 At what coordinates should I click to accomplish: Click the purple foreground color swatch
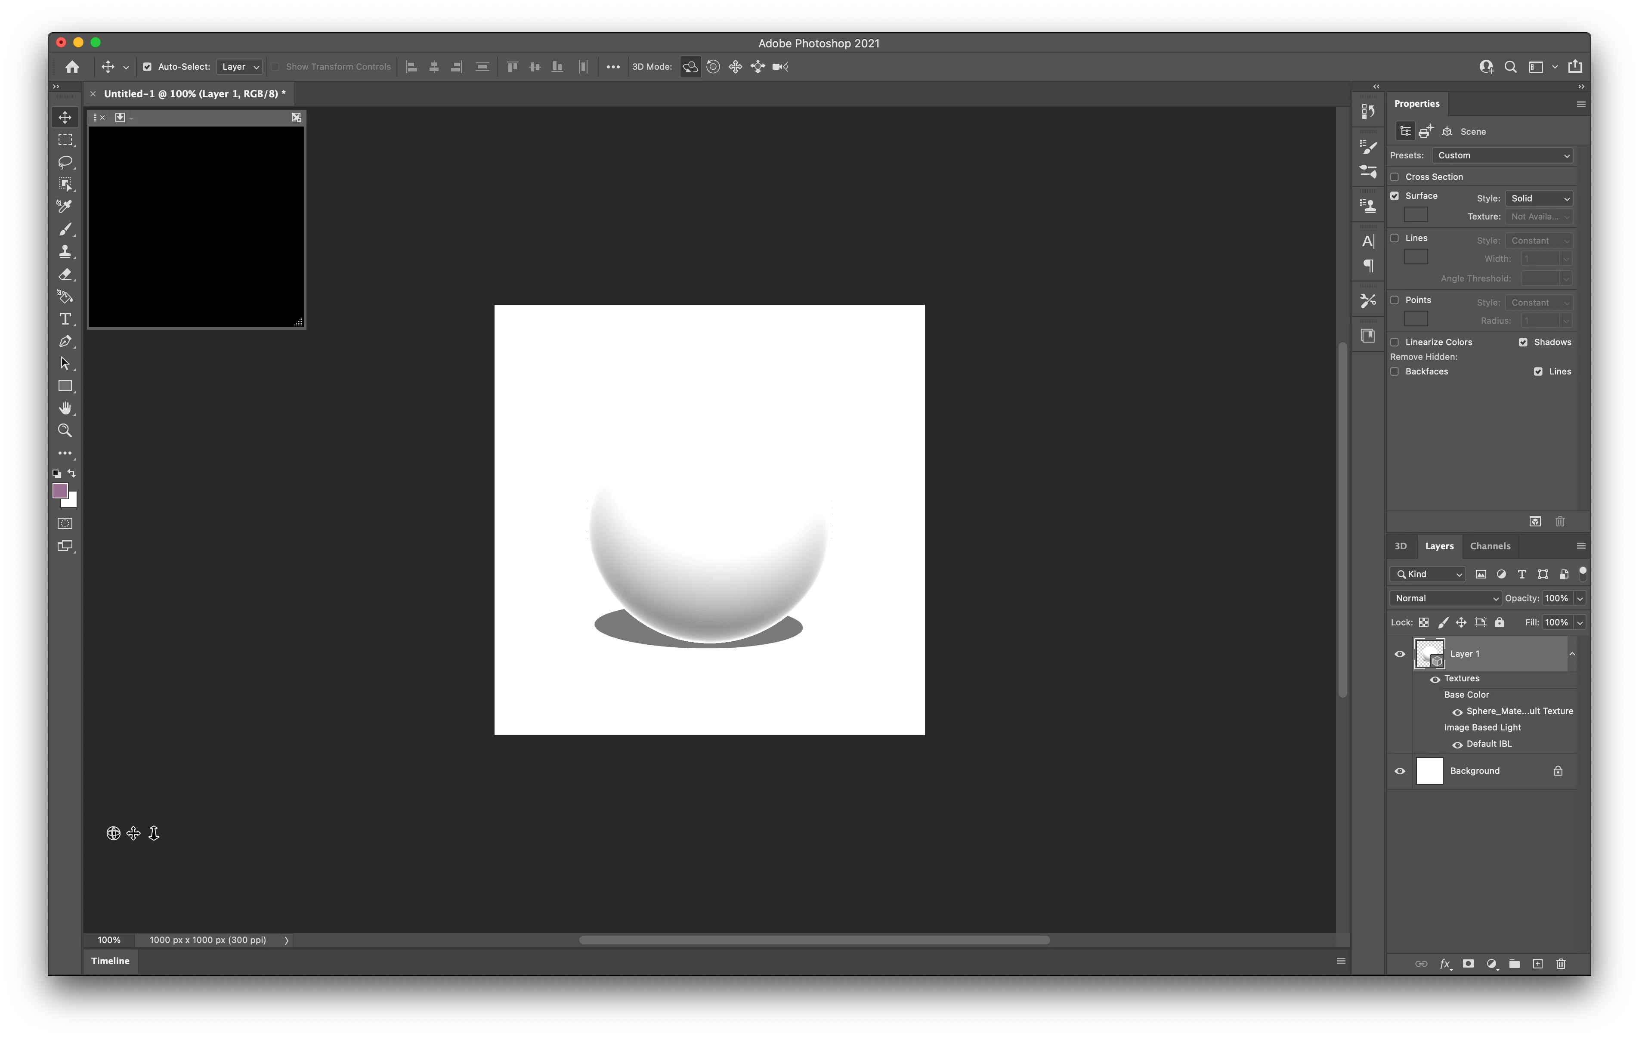60,490
